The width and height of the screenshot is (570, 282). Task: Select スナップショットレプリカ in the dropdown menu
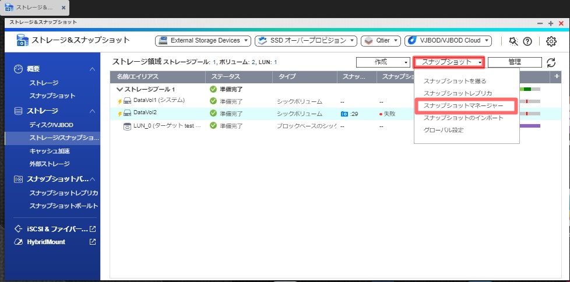tap(458, 93)
